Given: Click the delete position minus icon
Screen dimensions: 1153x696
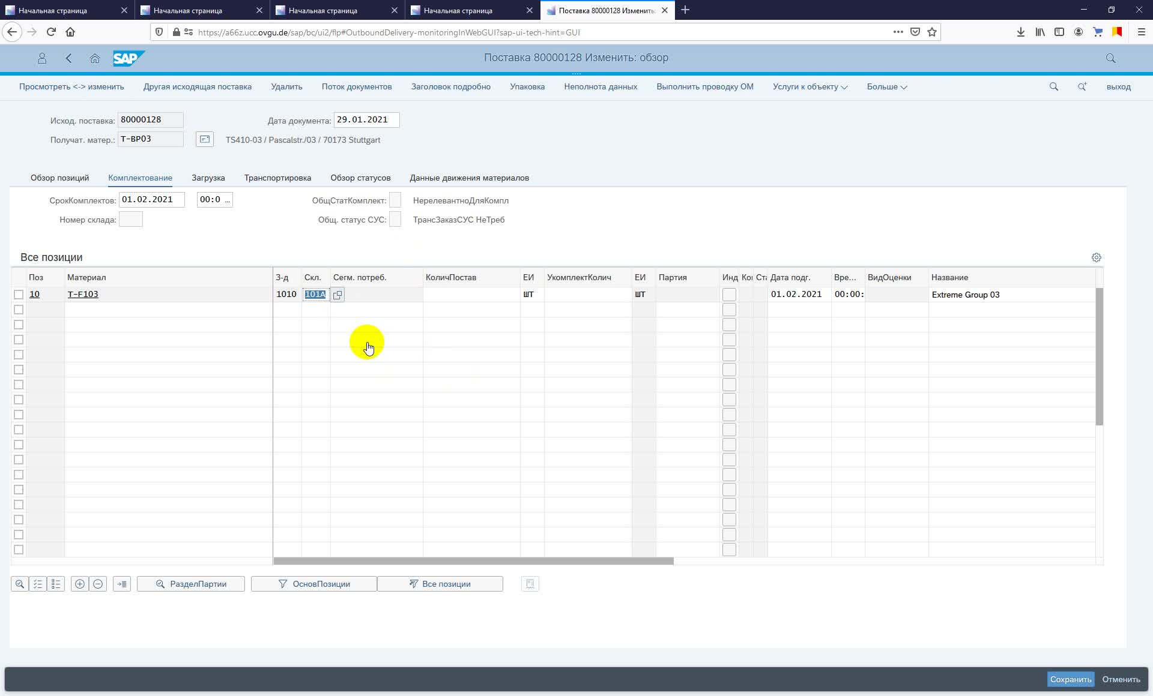Looking at the screenshot, I should (x=98, y=584).
